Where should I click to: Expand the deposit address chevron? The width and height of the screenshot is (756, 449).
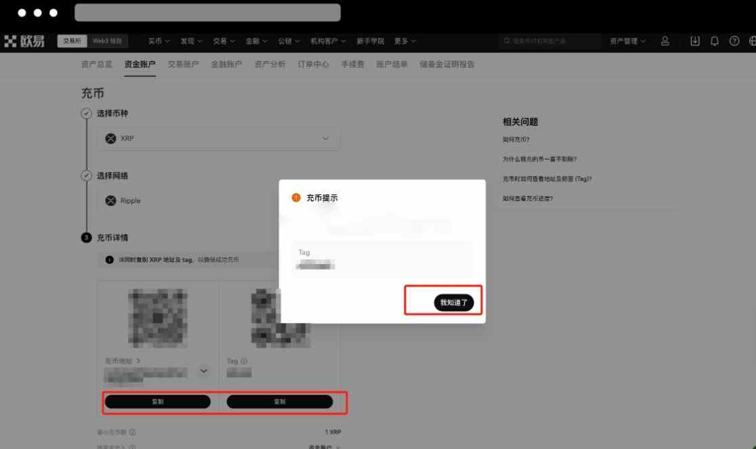[x=204, y=371]
